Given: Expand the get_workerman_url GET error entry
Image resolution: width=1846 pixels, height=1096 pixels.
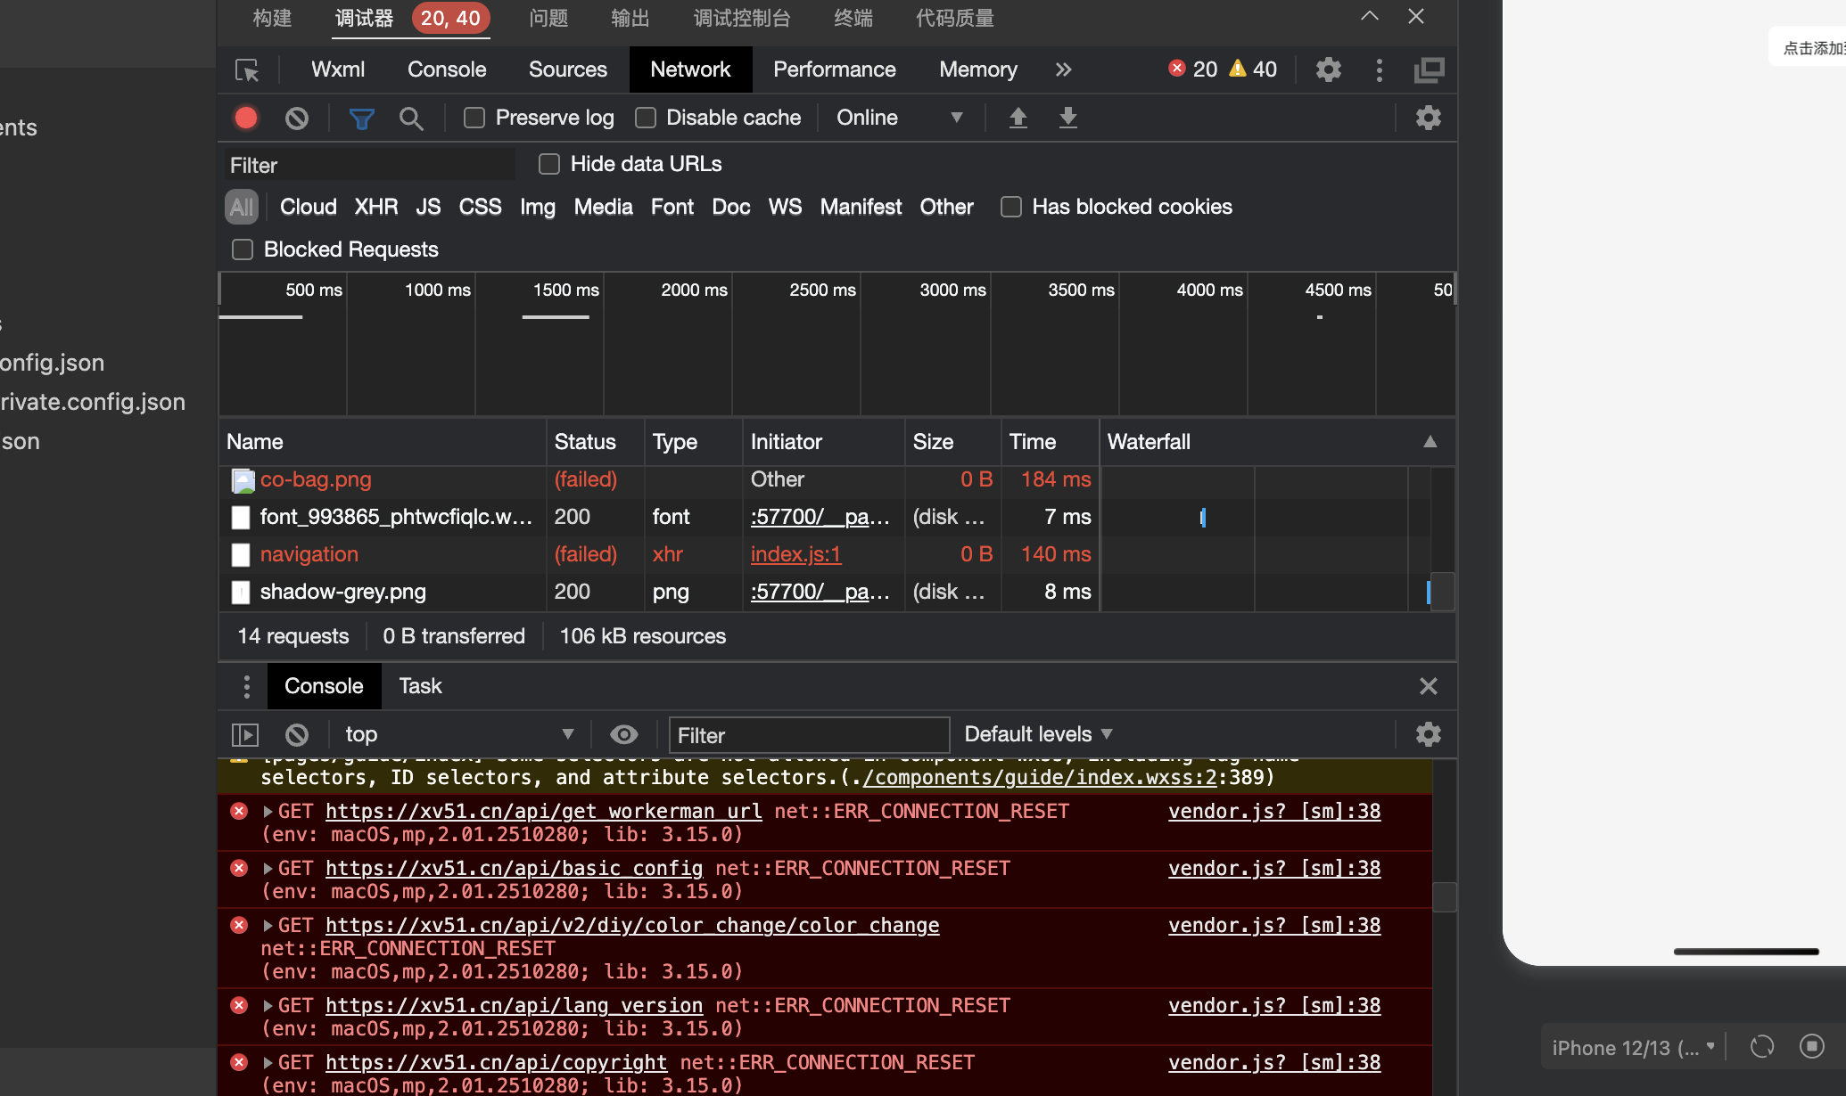Looking at the screenshot, I should coord(268,812).
